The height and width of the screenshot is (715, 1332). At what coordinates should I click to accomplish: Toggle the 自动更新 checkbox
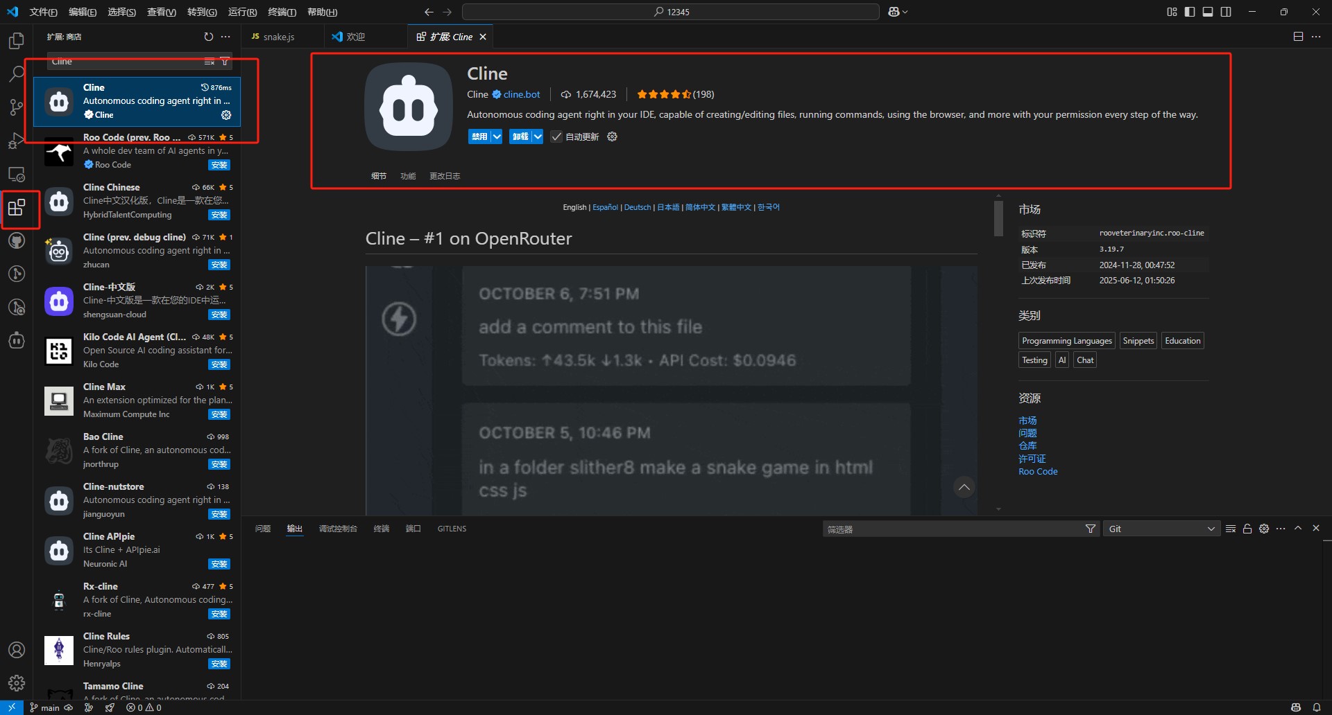click(x=556, y=136)
